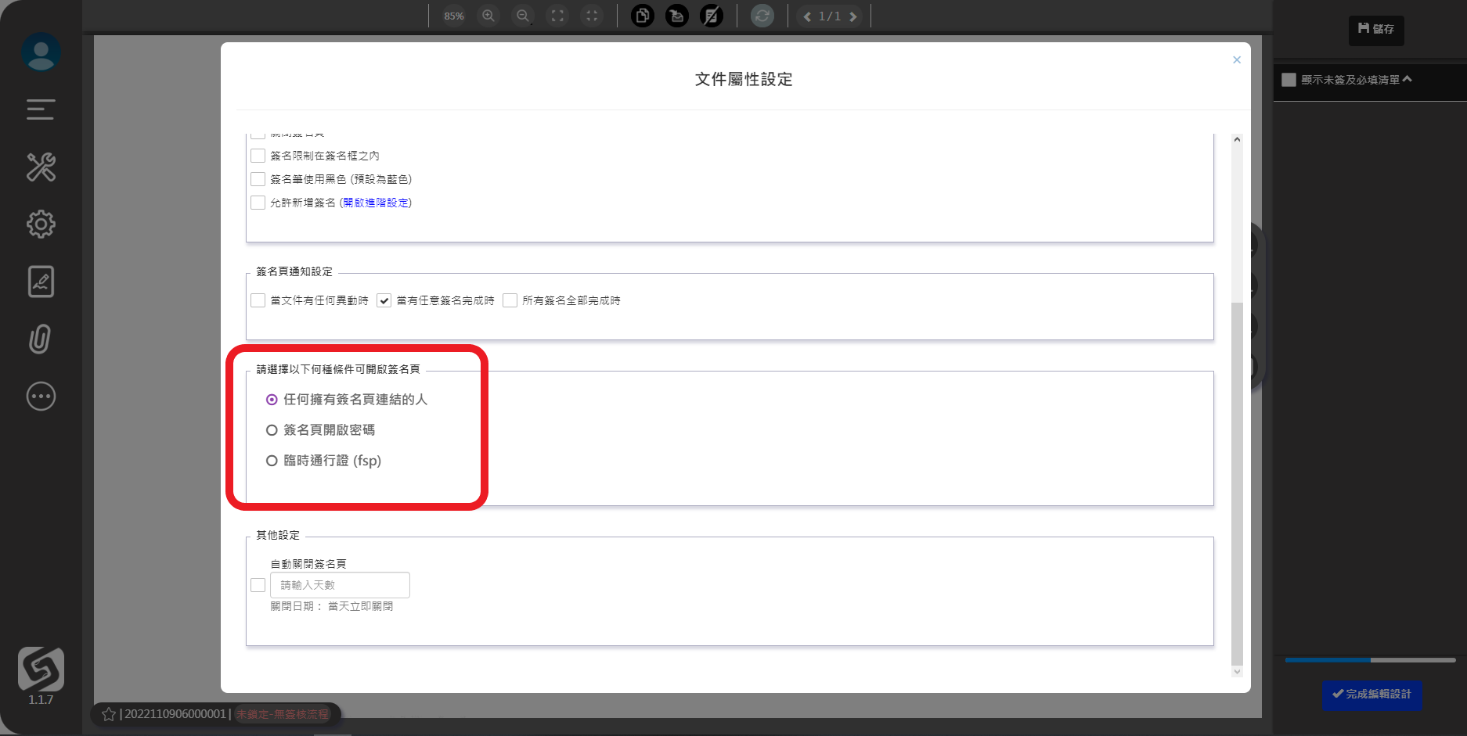The image size is (1467, 736).
Task: Enable 簽名筆使用黑色 checkbox
Action: click(258, 179)
